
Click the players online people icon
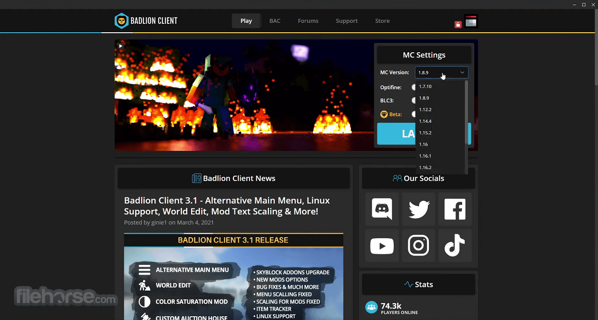point(371,307)
